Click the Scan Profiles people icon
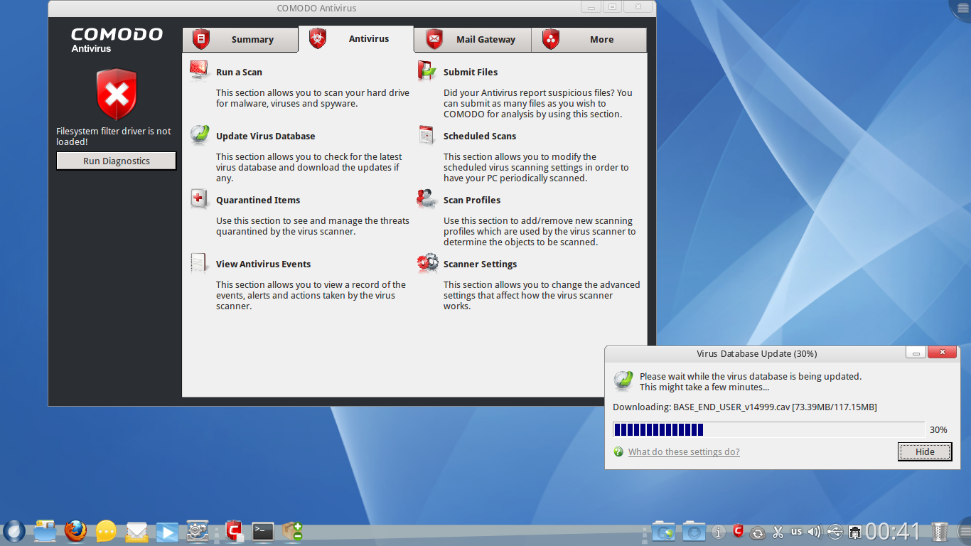 tap(427, 199)
